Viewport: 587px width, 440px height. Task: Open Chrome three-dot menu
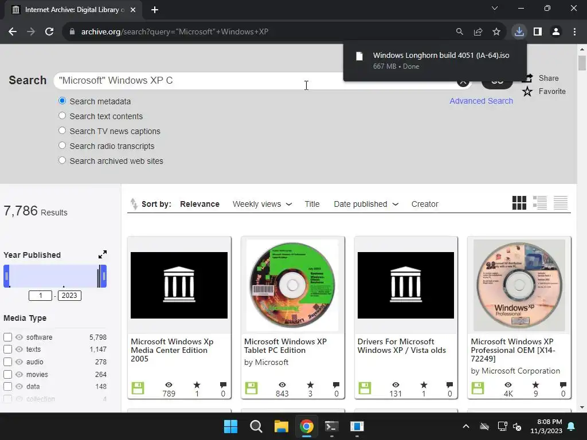pos(574,32)
